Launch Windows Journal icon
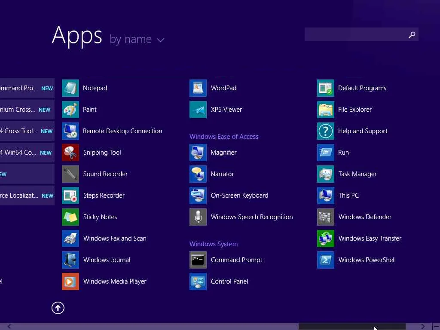Viewport: 440px width, 330px height. [x=70, y=260]
